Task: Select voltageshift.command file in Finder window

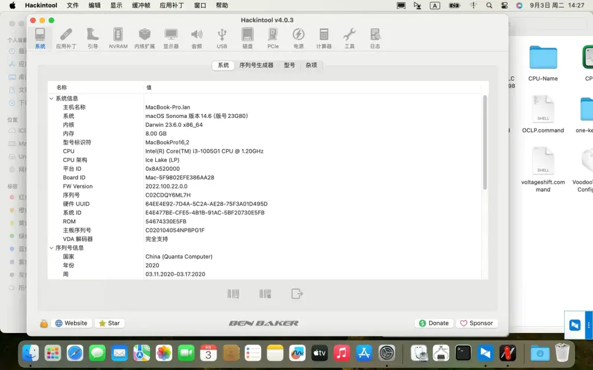Action: coord(543,169)
